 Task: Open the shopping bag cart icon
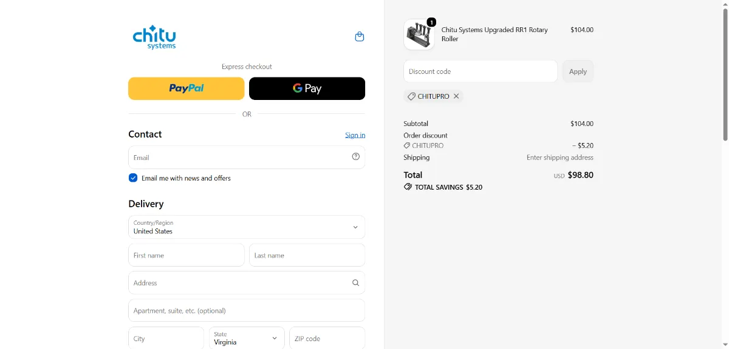(359, 36)
